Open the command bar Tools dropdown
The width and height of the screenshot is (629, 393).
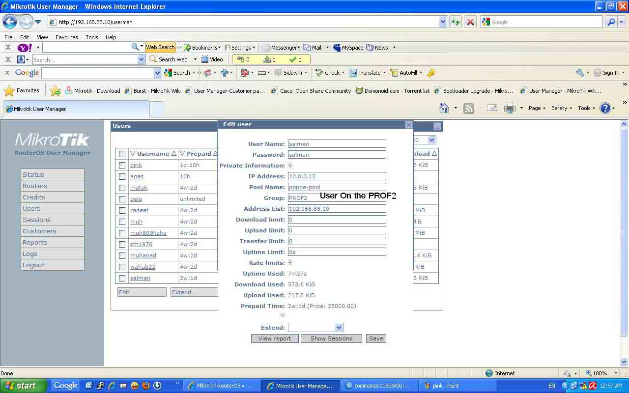586,108
